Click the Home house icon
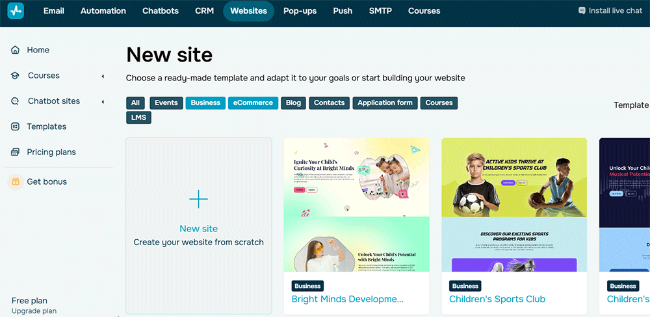The width and height of the screenshot is (650, 317). [15, 51]
